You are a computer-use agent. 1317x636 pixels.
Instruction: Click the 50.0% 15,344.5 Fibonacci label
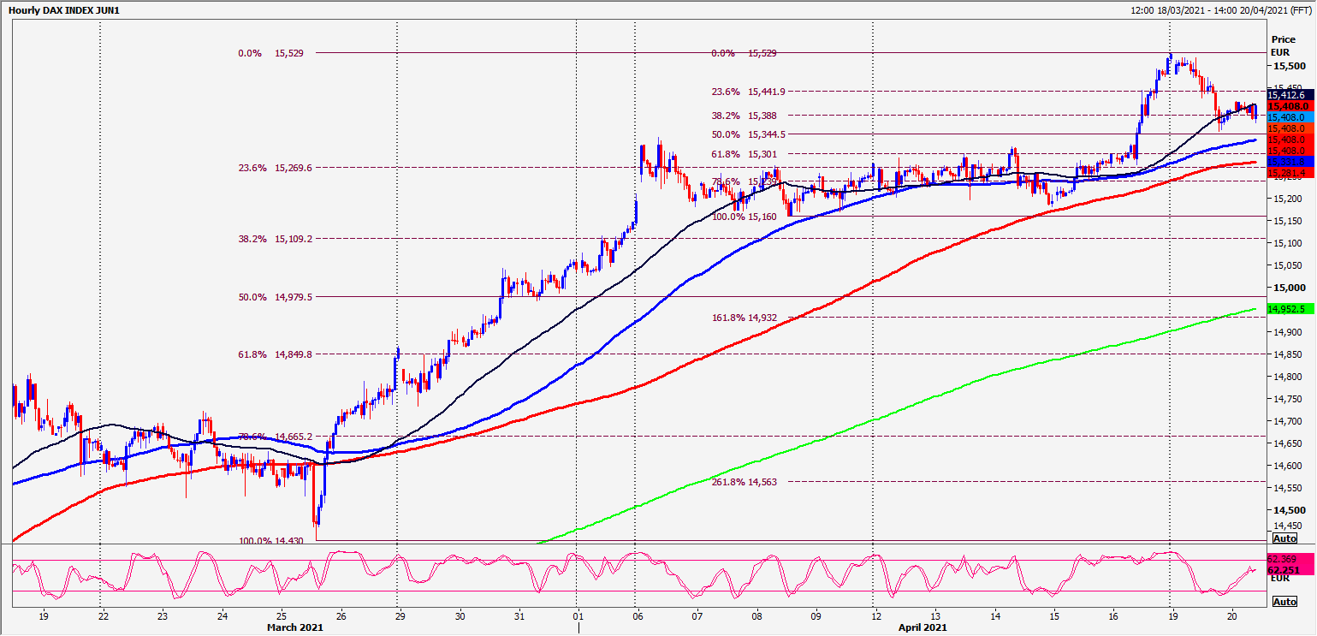(x=749, y=134)
